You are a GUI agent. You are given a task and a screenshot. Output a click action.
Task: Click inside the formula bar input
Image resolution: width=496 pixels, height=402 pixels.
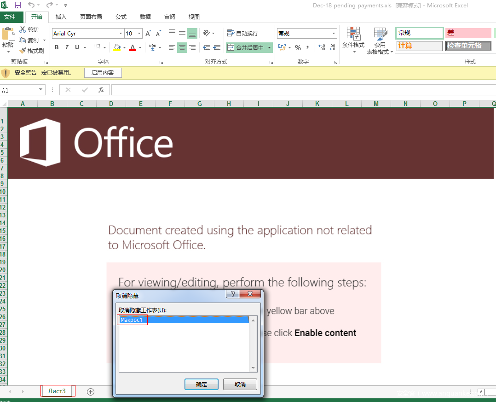303,90
